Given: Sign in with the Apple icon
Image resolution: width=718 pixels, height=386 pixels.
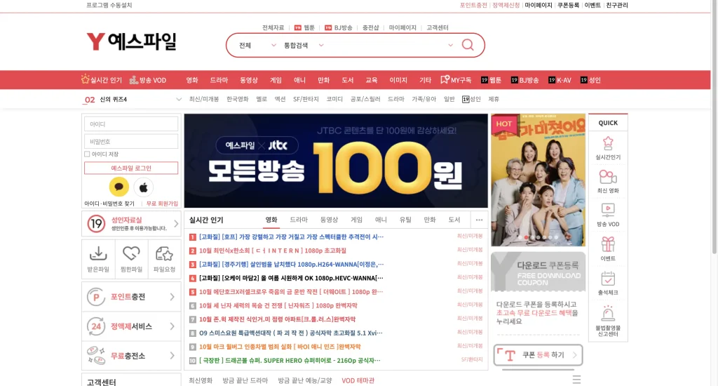Looking at the screenshot, I should coord(143,187).
